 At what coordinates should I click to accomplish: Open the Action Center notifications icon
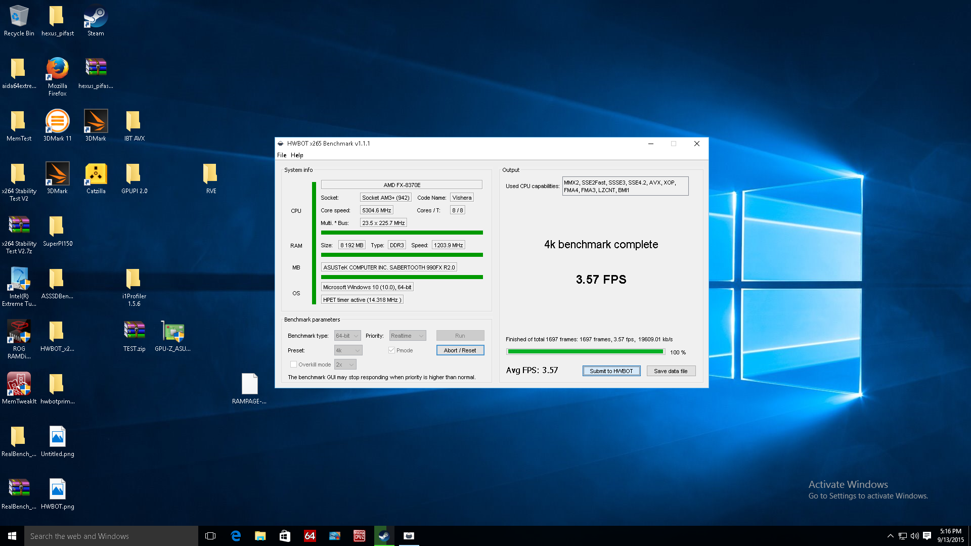(927, 536)
